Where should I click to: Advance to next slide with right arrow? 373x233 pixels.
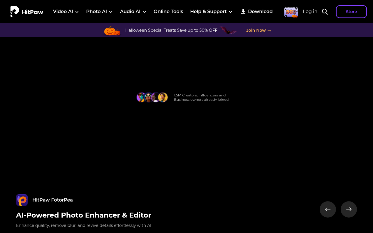click(349, 209)
